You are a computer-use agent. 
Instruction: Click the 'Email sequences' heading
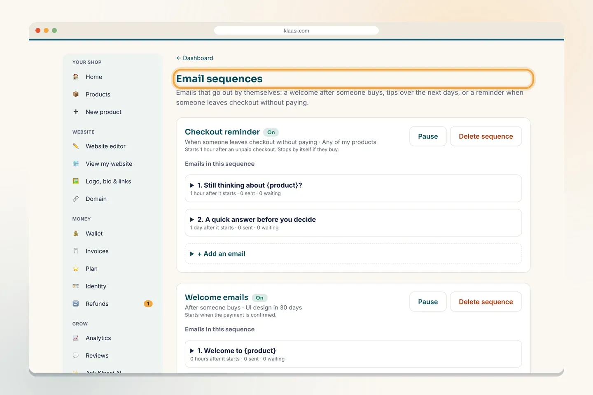[219, 79]
